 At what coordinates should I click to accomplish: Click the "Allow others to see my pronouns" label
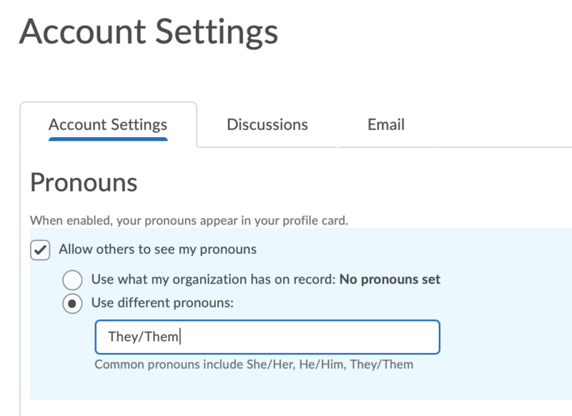pos(157,249)
